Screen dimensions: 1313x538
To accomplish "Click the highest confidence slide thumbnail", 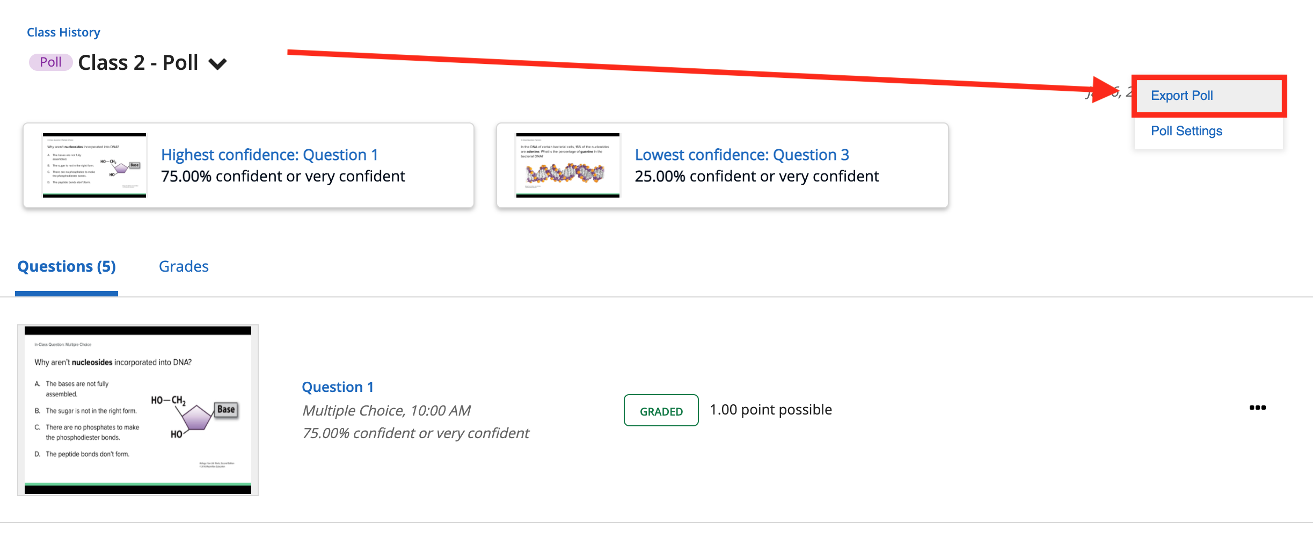I will click(94, 165).
